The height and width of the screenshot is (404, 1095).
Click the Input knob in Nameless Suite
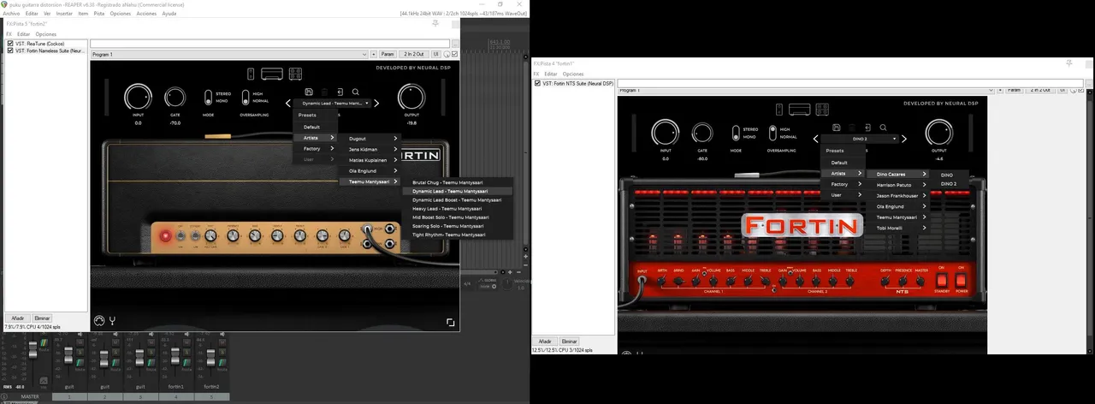coord(138,98)
